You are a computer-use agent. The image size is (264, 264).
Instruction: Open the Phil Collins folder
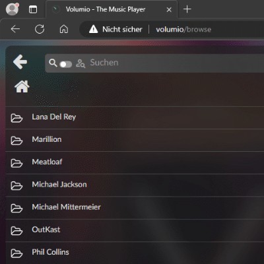pos(135,253)
